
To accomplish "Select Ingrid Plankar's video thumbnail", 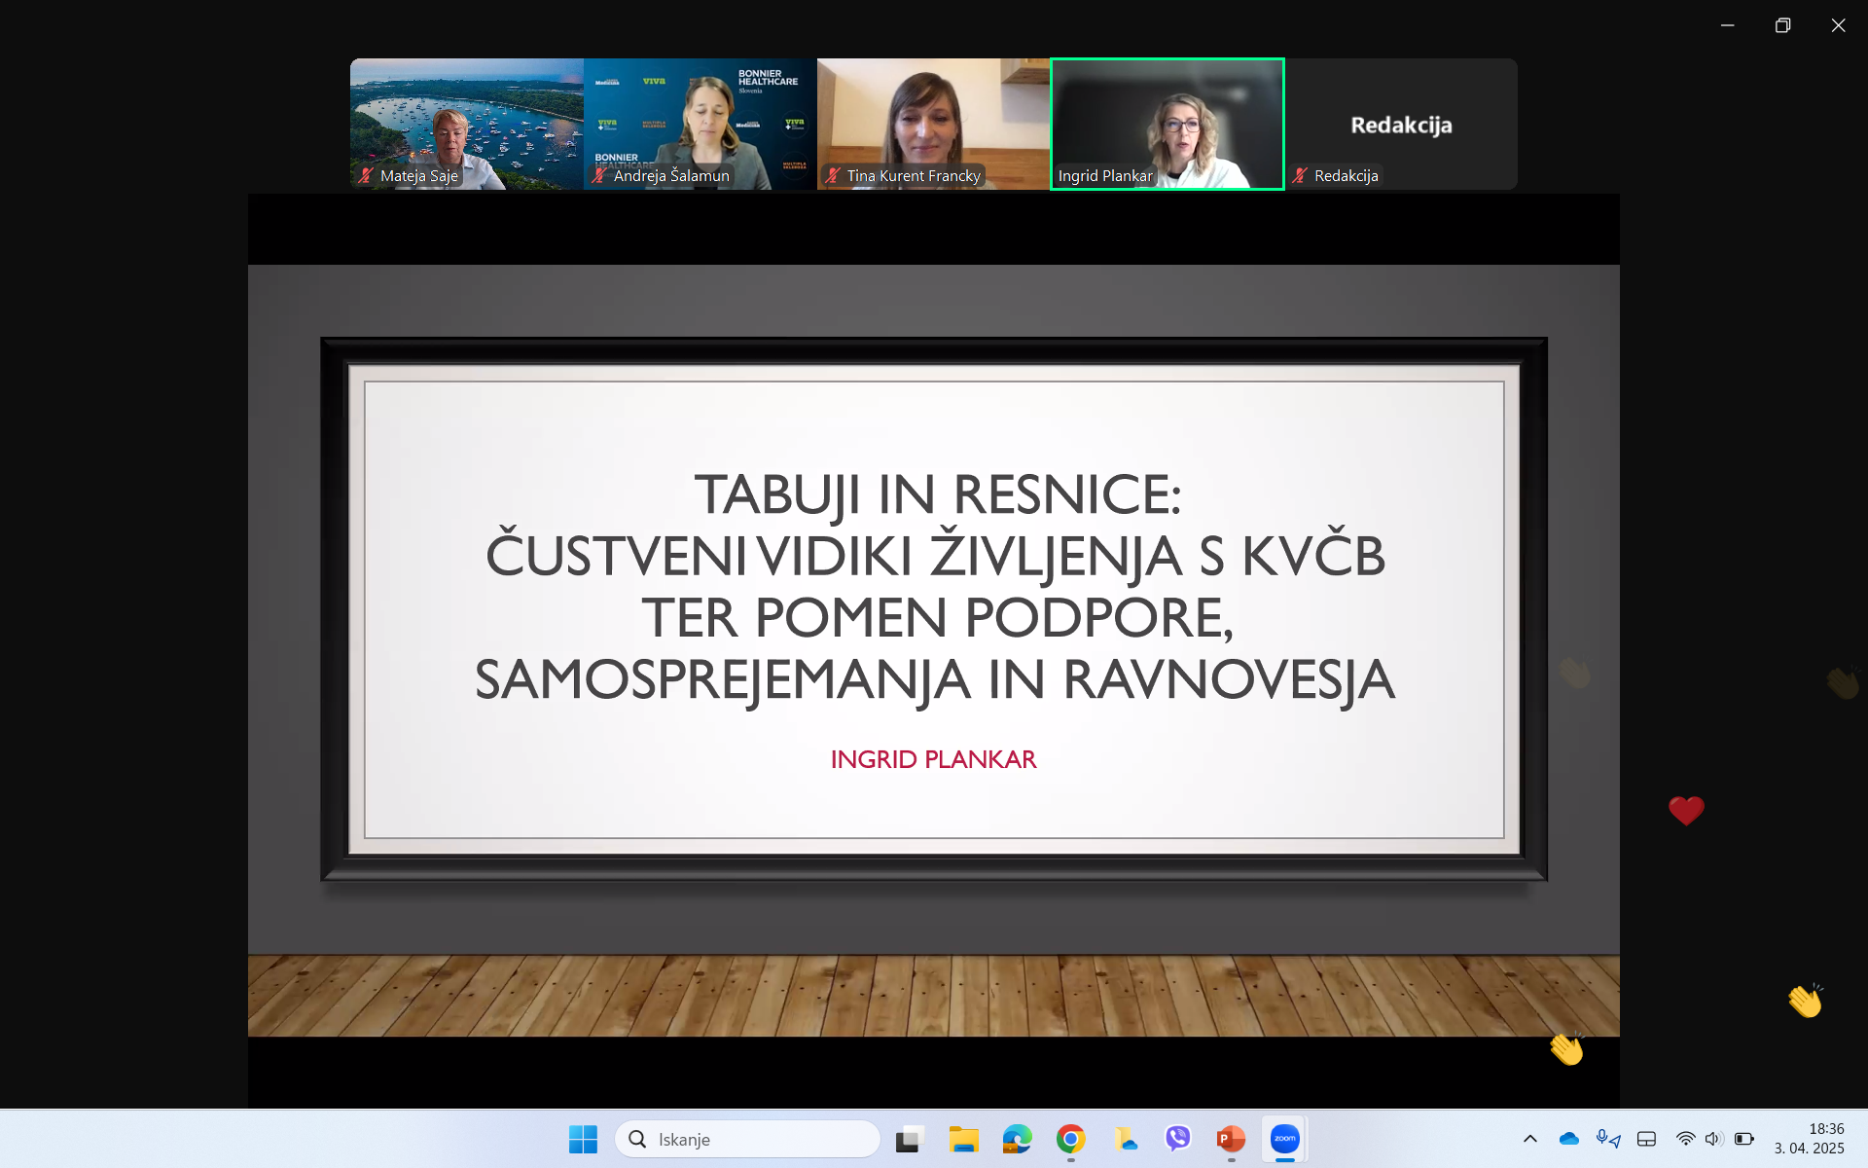I will (1167, 124).
